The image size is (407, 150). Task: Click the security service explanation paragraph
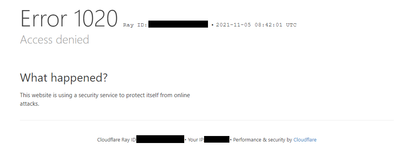(105, 99)
